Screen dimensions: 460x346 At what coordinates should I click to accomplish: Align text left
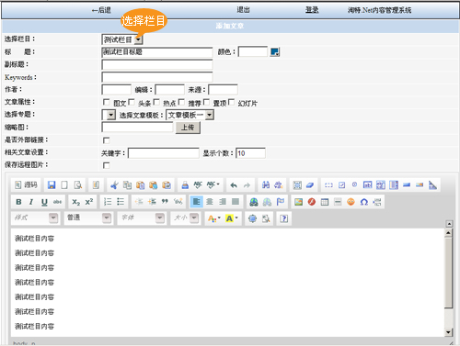pyautogui.click(x=196, y=202)
